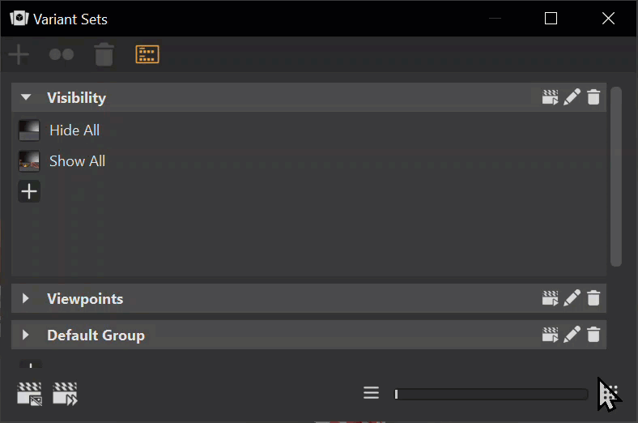Delete the Default Group
This screenshot has width=638, height=423.
tap(593, 335)
